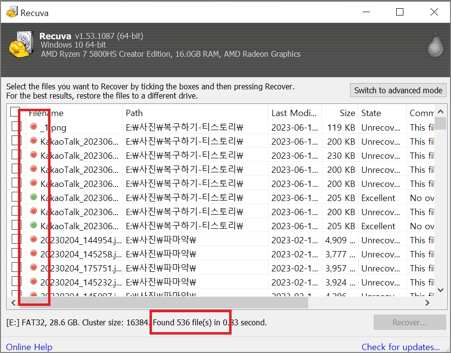Select the _1.png filename
Viewport: 451px width, 353px height.
53,127
